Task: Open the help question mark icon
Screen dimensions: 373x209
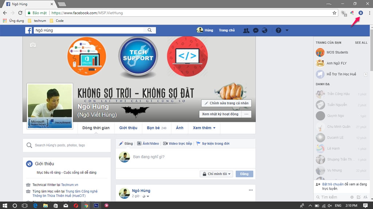Action: tap(278, 30)
